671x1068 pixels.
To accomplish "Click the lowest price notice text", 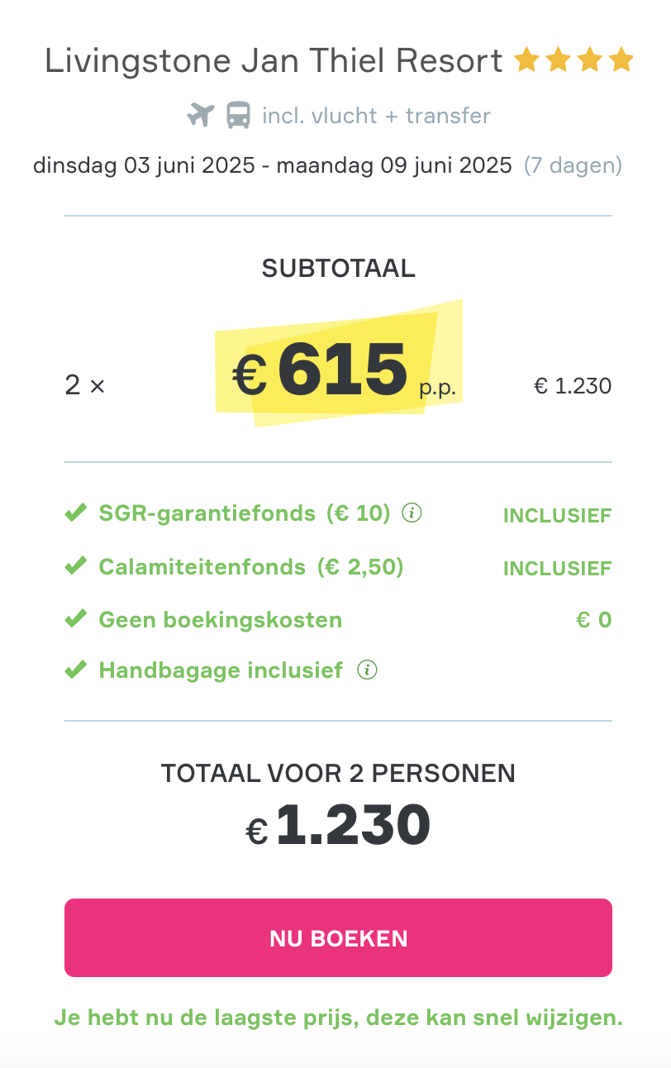I will (339, 1018).
